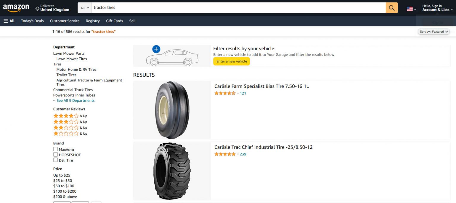Click the Enter a new vehicle button
456x203 pixels.
click(x=232, y=61)
